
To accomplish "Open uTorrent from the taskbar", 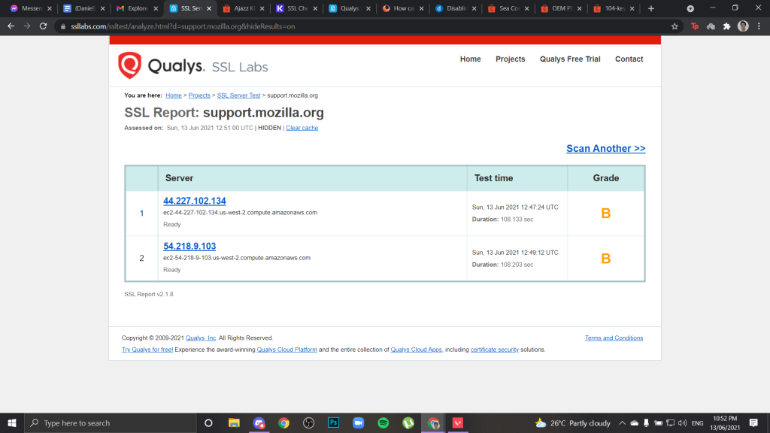I will [408, 422].
